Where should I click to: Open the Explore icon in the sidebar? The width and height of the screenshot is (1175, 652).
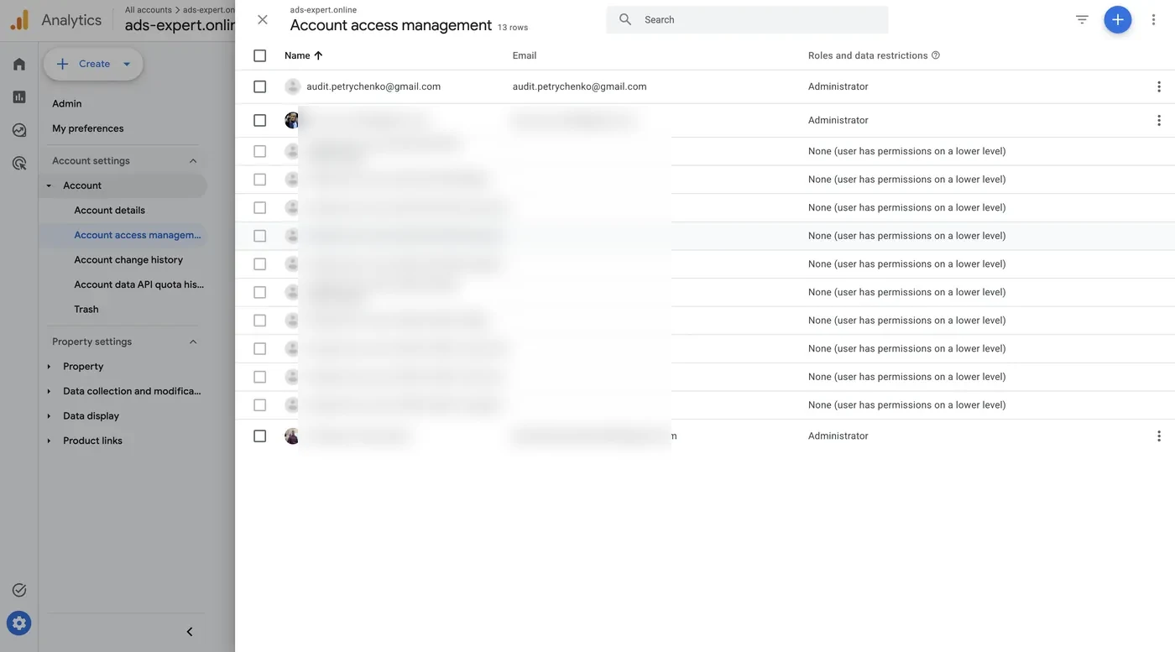tap(19, 130)
